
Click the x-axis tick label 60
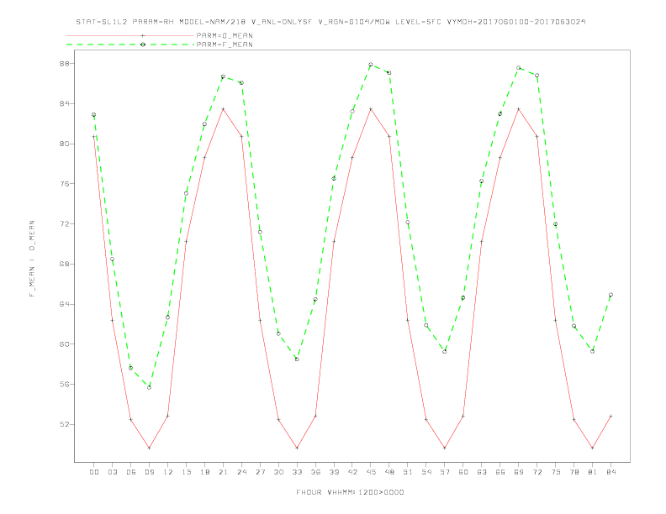[x=463, y=472]
